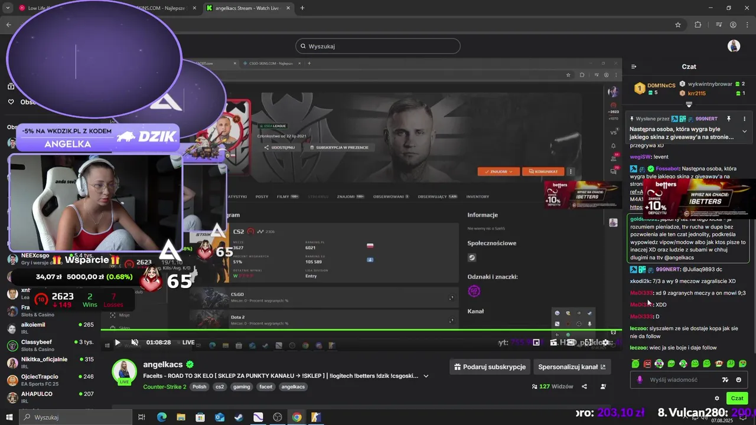Open Counter-Strike 2 category link
756x425 pixels.
[x=164, y=387]
